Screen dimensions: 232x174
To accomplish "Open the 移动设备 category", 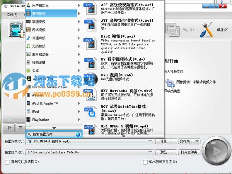I will click(x=51, y=63).
